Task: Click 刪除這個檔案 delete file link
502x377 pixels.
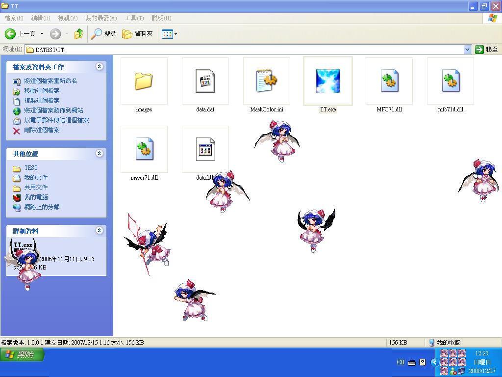Action: click(x=42, y=130)
